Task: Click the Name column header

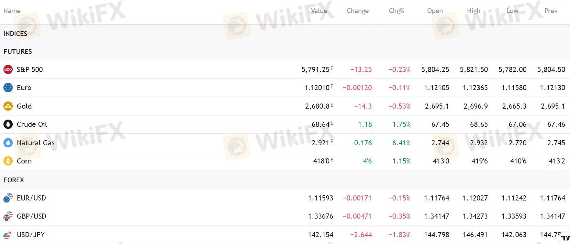Action: pos(12,11)
